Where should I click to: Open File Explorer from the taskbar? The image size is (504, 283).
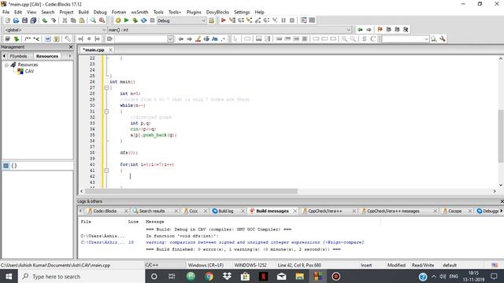pyautogui.click(x=299, y=276)
